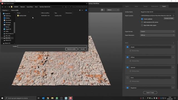Image resolution: width=178 pixels, height=100 pixels.
Task: Toggle the Diffuse map checkbox
Action: (127, 57)
